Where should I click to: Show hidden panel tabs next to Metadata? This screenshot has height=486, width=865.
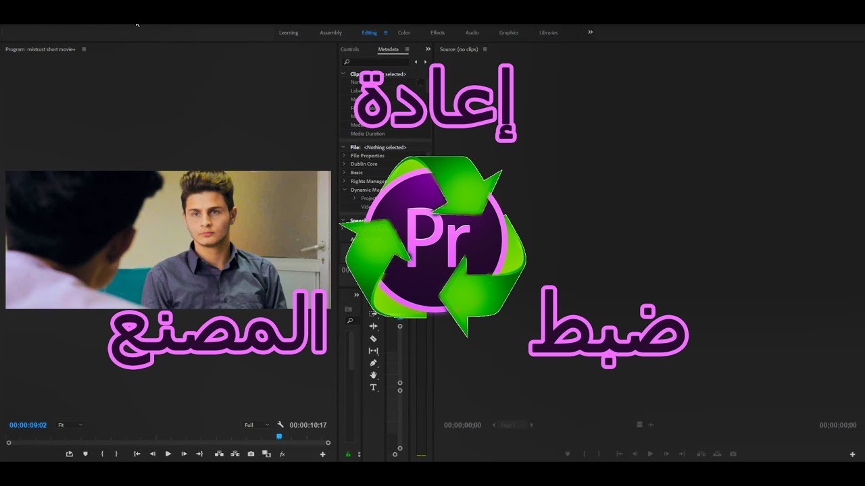(x=428, y=49)
